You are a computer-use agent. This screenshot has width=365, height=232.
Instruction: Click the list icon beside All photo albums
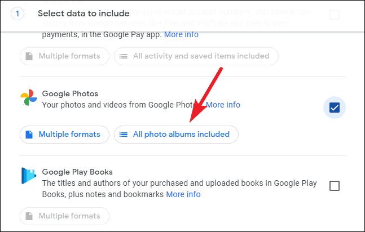124,135
